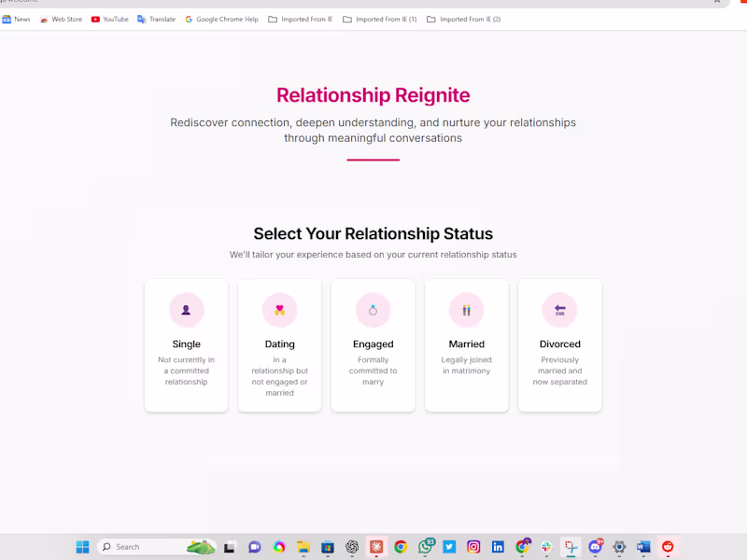Open the Windows Start menu
Image resolution: width=747 pixels, height=560 pixels.
(x=82, y=547)
